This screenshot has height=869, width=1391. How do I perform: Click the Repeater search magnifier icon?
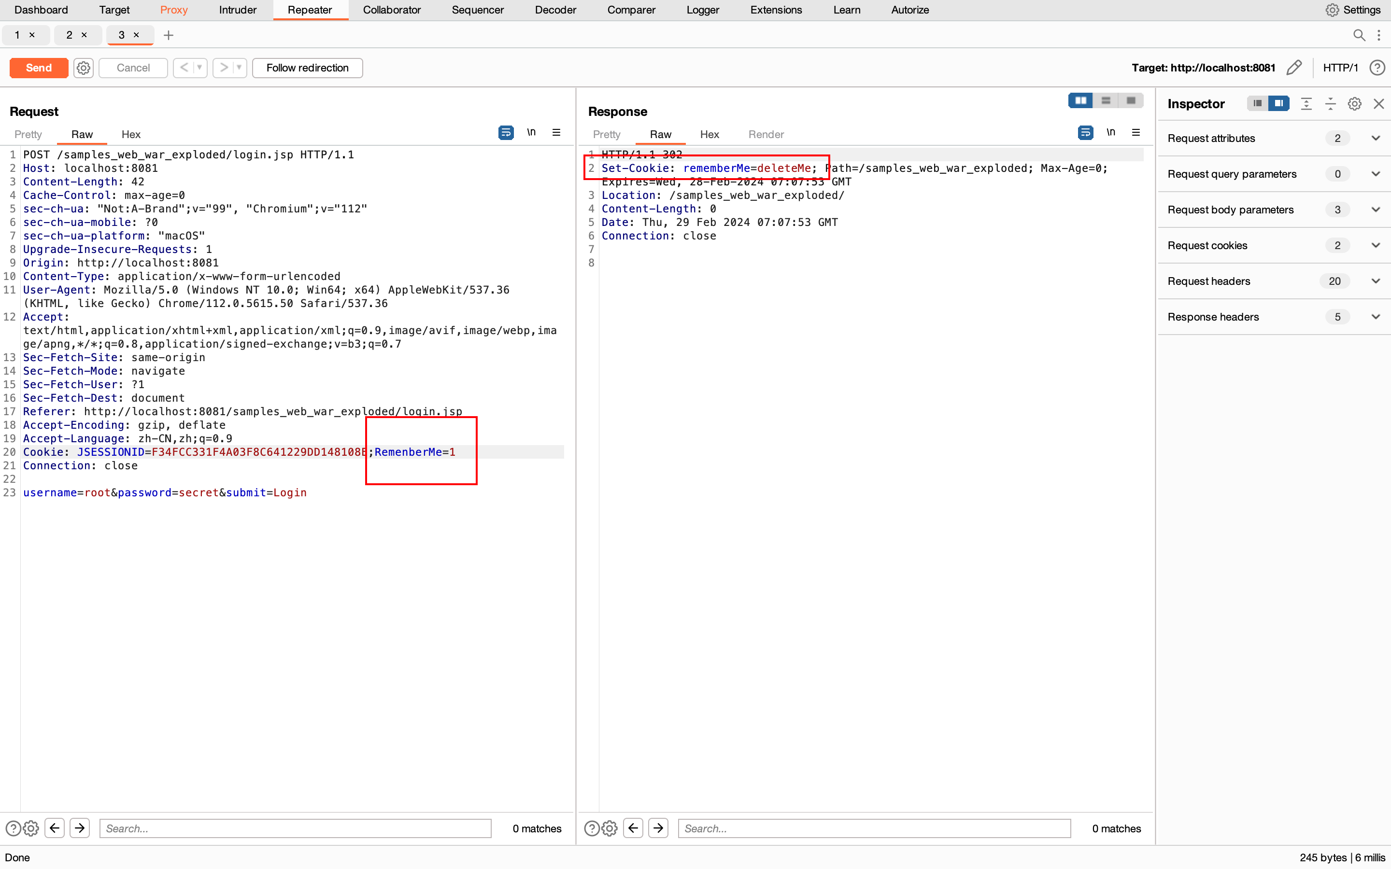pos(1360,35)
